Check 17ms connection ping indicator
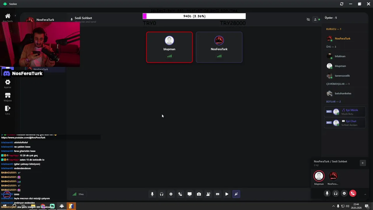This screenshot has width=373, height=210. pos(78,194)
